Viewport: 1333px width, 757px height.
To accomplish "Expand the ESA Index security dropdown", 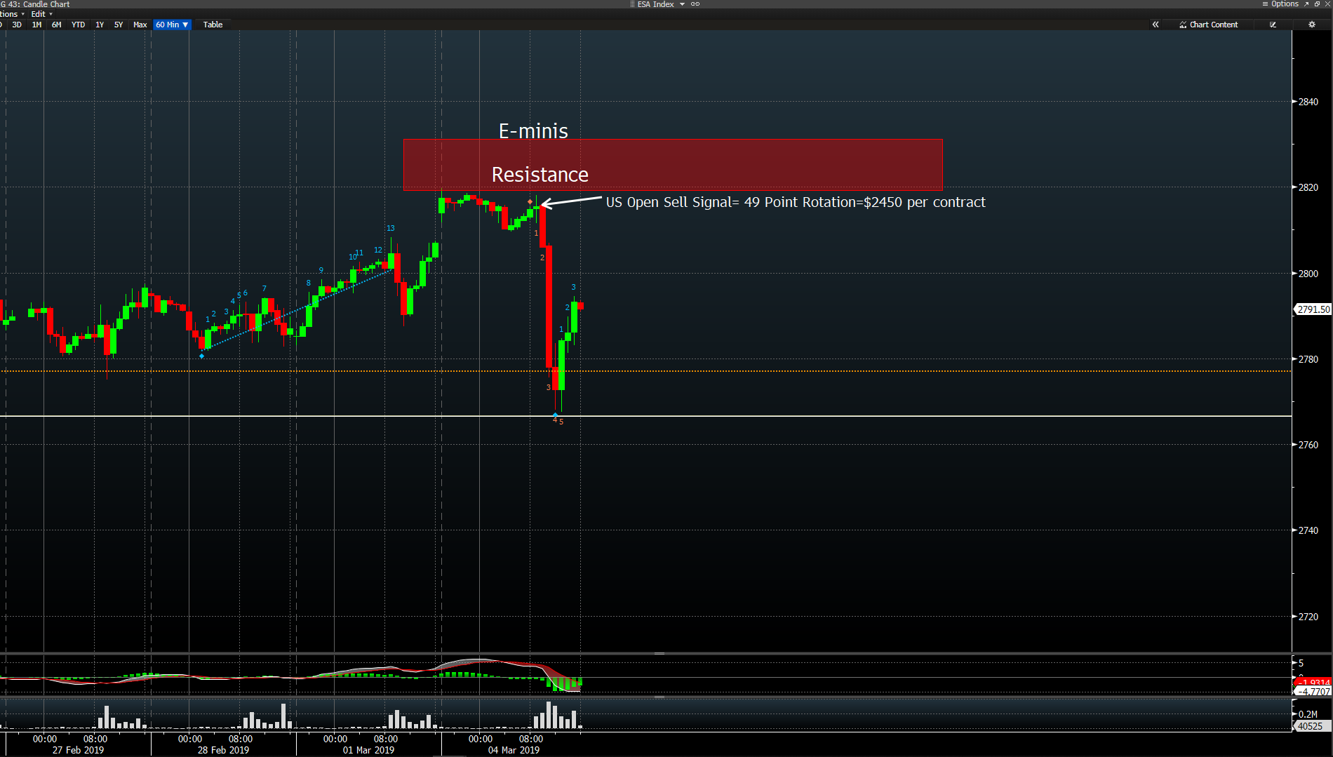I will (682, 4).
